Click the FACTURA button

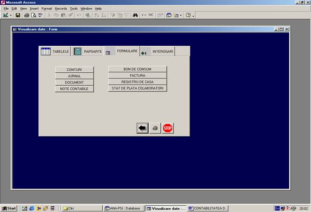(x=138, y=75)
